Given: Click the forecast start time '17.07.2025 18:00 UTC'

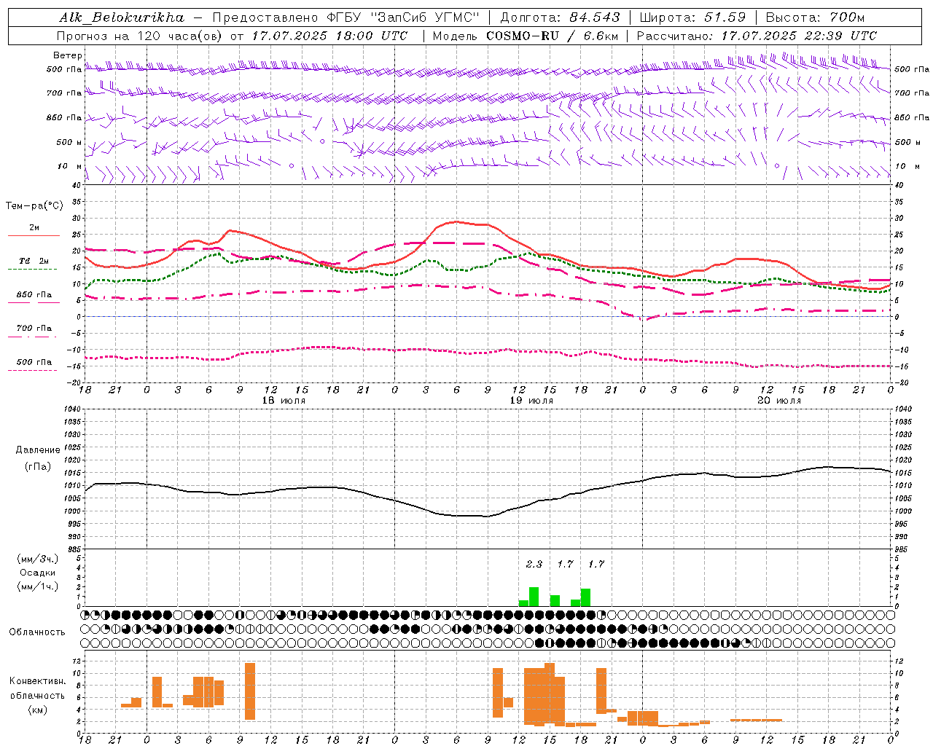Looking at the screenshot, I should [329, 36].
